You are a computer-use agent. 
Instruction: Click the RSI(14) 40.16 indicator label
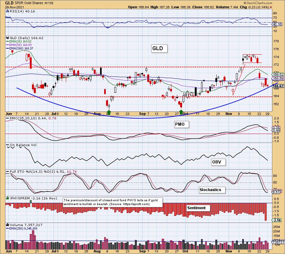click(22, 11)
